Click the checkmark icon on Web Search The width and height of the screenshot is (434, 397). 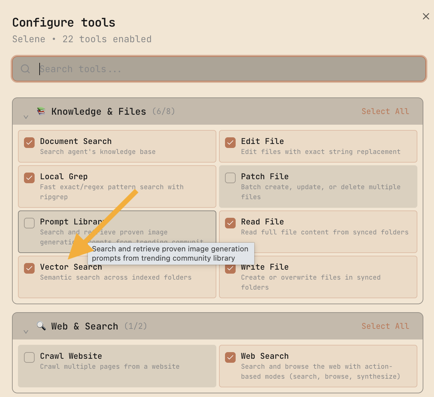[x=230, y=357]
